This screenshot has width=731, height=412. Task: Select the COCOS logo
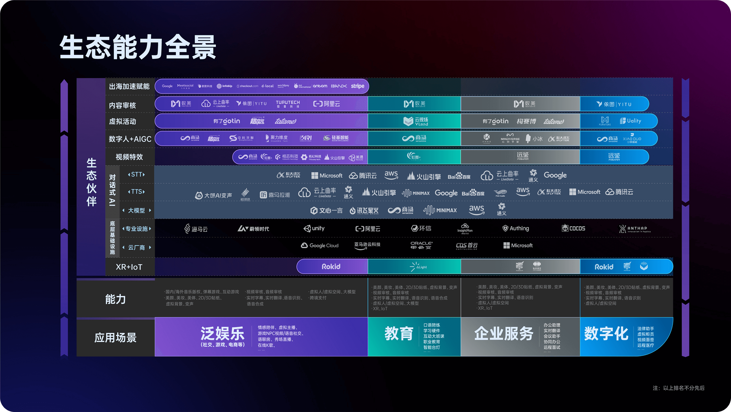click(574, 228)
